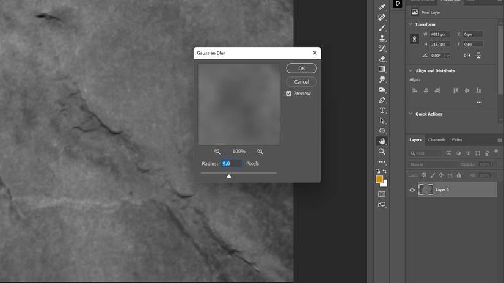This screenshot has height=283, width=504.
Task: Select the Layers tab
Action: point(415,139)
